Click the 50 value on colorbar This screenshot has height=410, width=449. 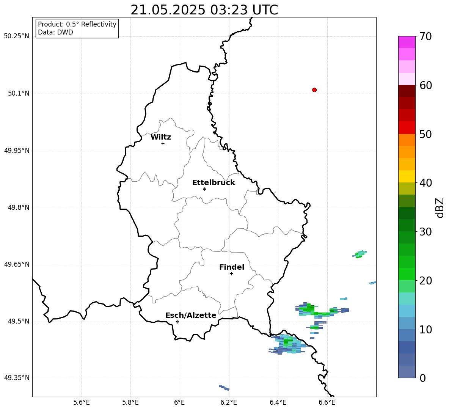(x=425, y=134)
